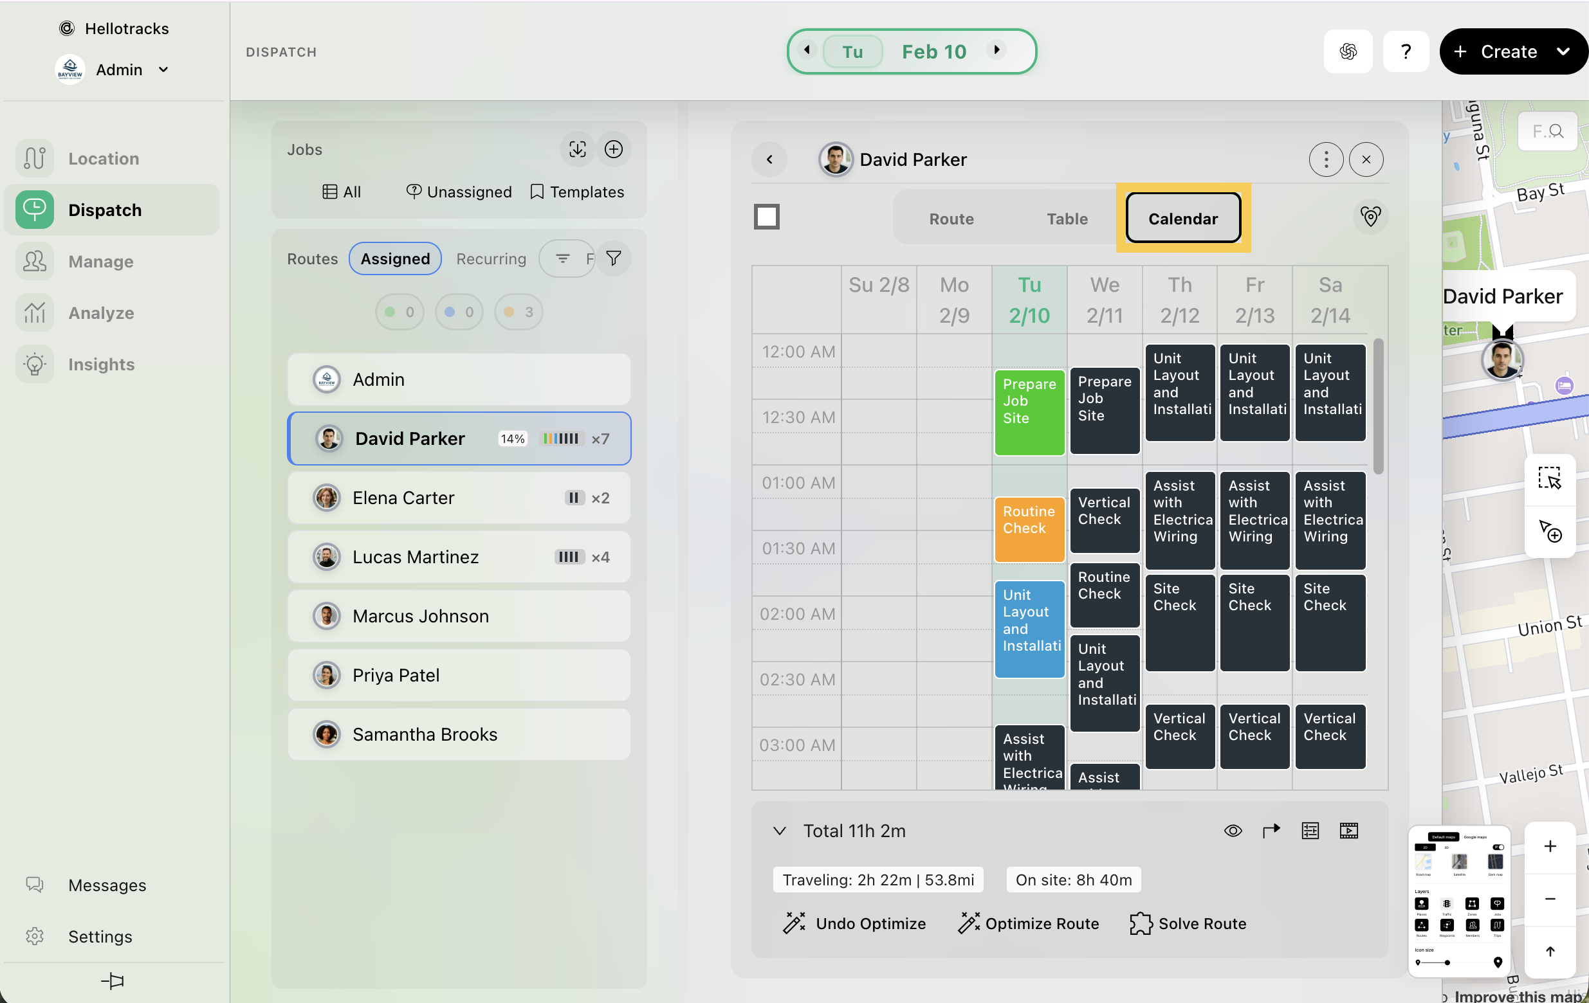Check the select-all checkbox beside Route tab

pos(766,217)
